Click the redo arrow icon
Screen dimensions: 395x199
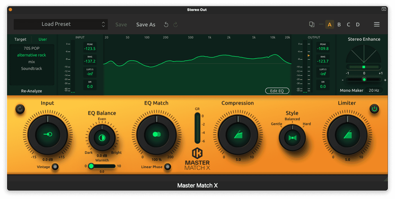click(x=175, y=24)
